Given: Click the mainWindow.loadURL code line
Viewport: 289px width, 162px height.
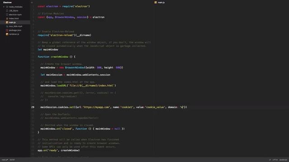Looking at the screenshot, I should tap(78, 85).
